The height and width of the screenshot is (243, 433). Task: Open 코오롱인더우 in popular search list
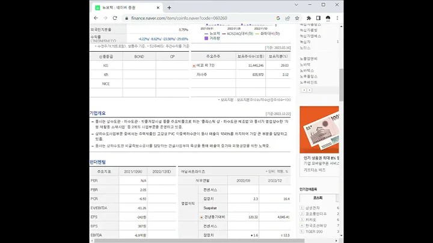click(x=316, y=214)
